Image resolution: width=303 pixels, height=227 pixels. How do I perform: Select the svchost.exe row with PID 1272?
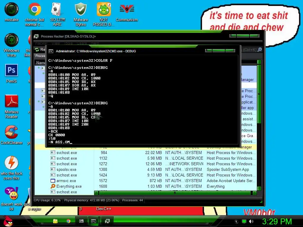pyautogui.click(x=146, y=164)
